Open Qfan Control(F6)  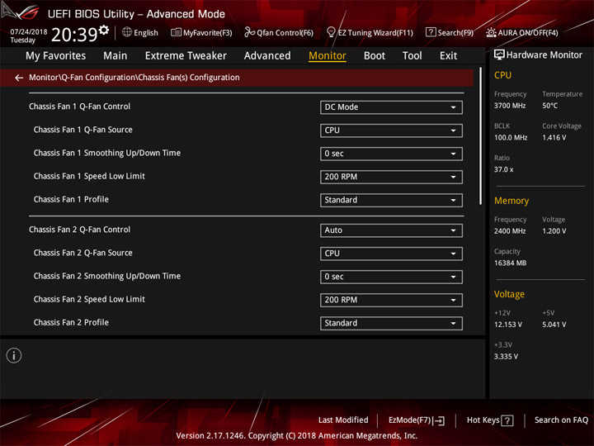279,32
